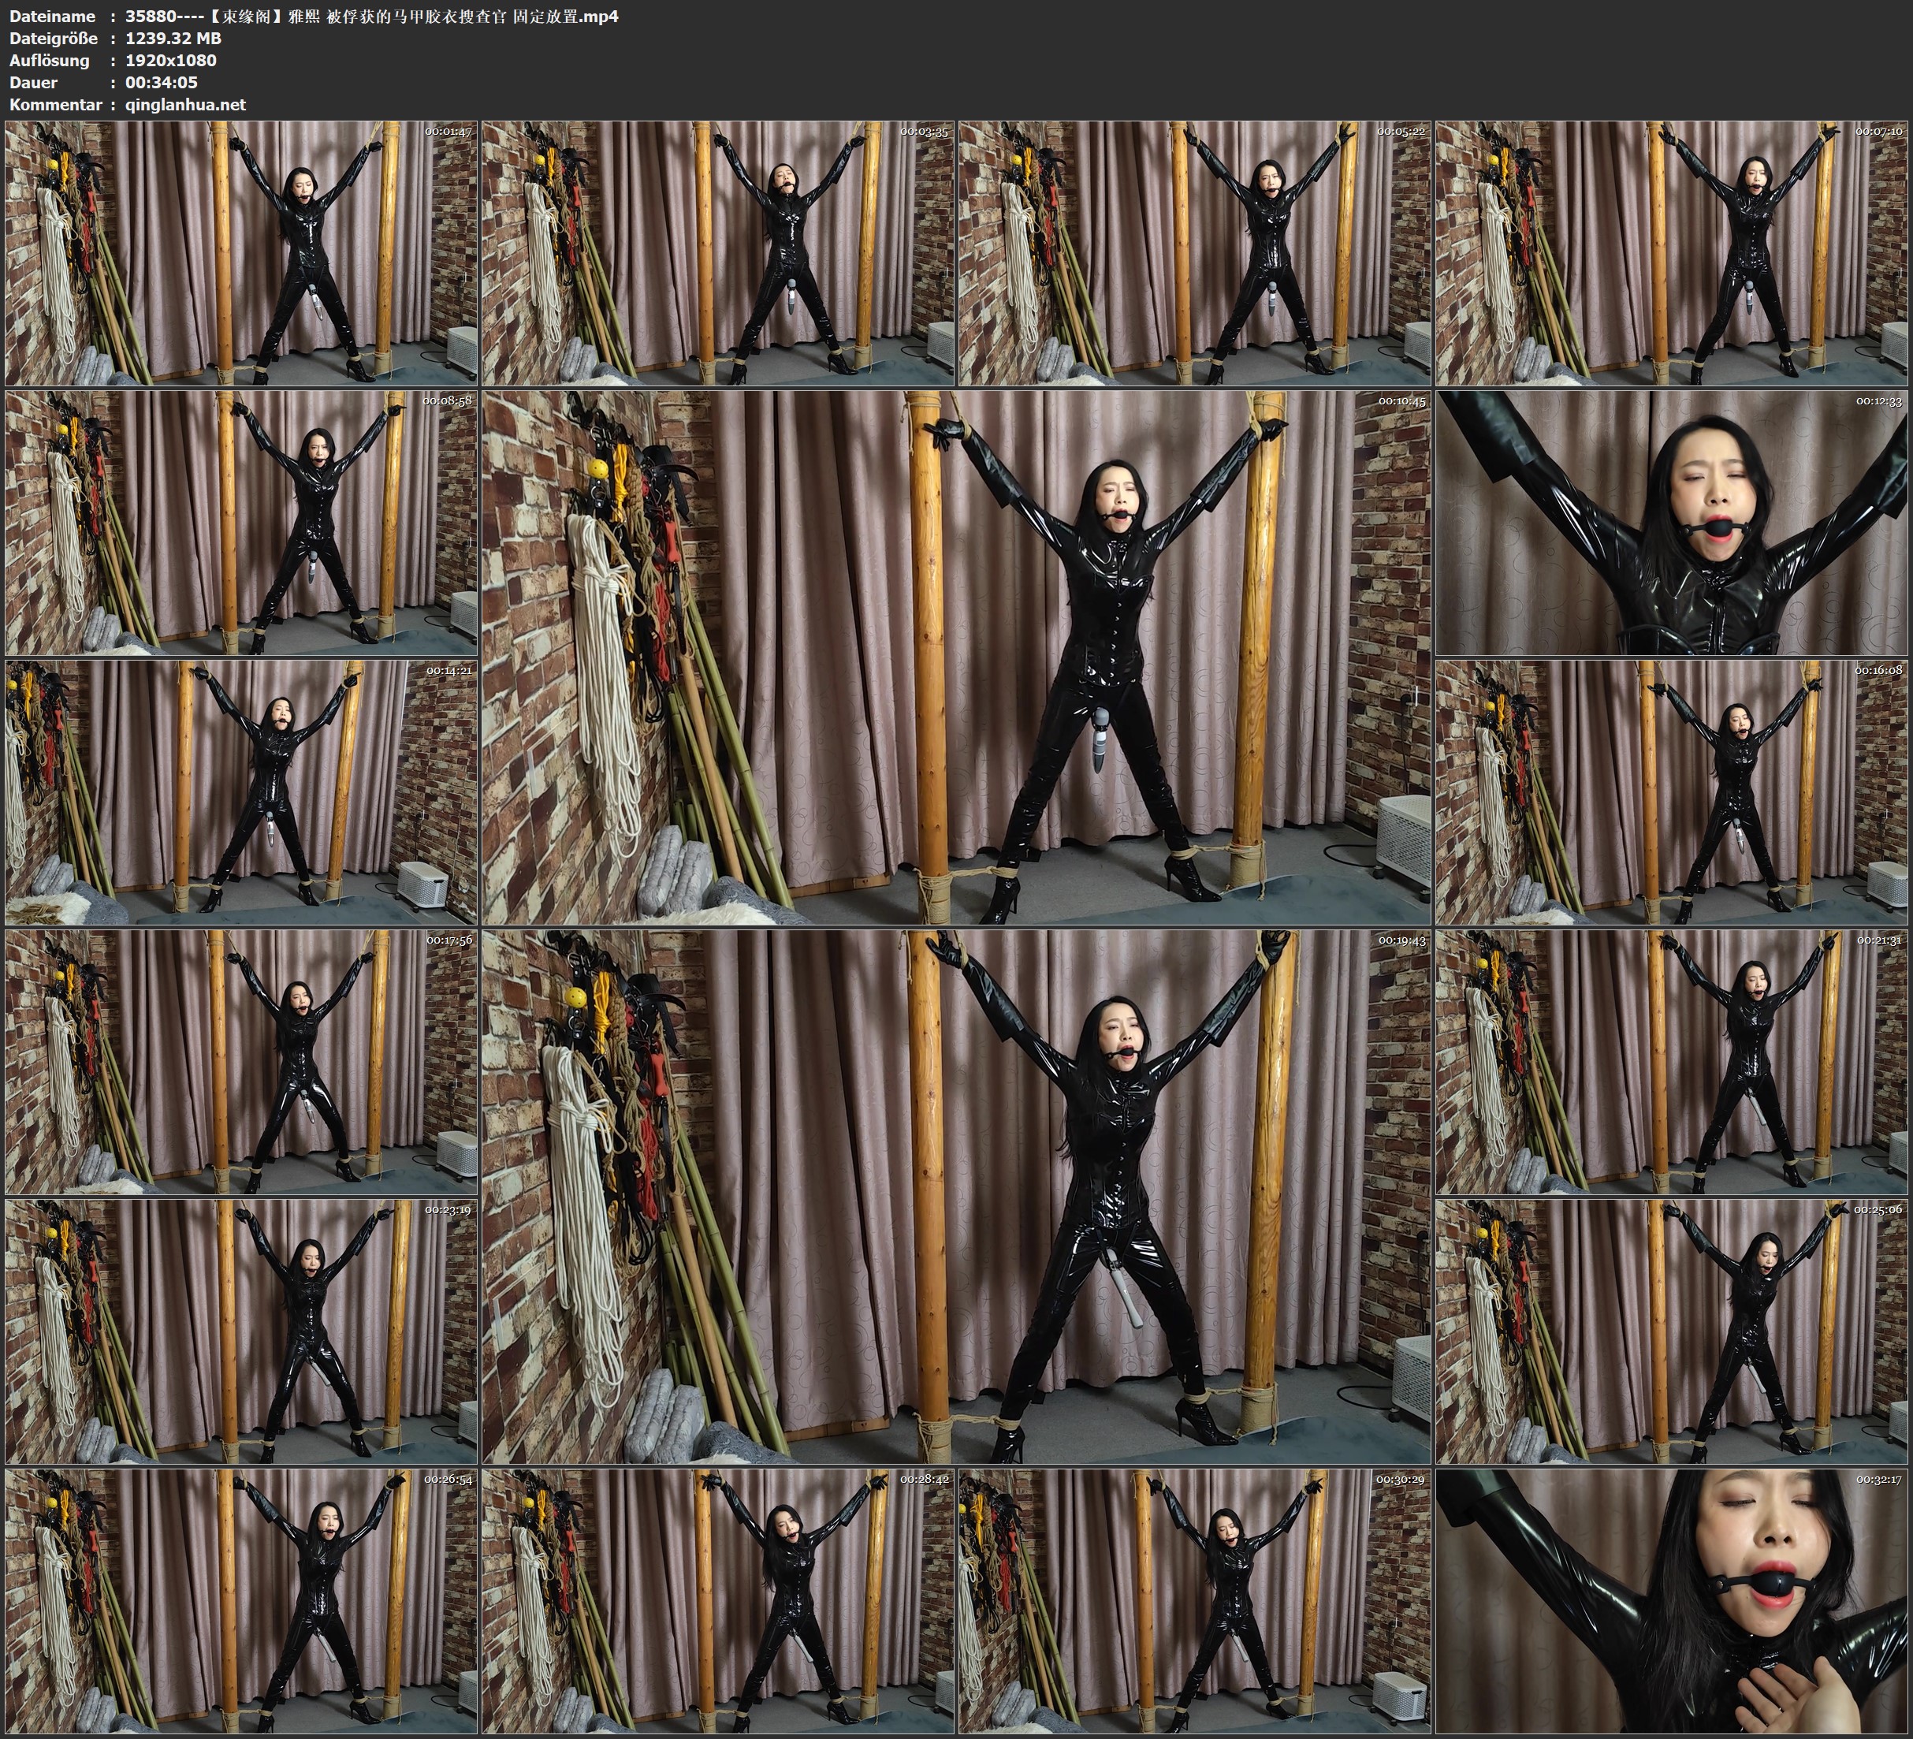The width and height of the screenshot is (1913, 1739).
Task: Select the thumbnail timestamped 00:03:35
Action: (718, 252)
